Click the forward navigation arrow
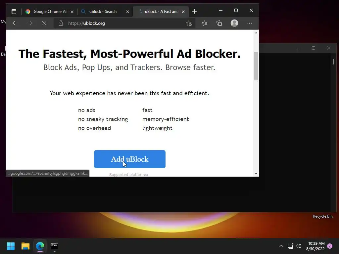339x254 pixels. [30, 23]
